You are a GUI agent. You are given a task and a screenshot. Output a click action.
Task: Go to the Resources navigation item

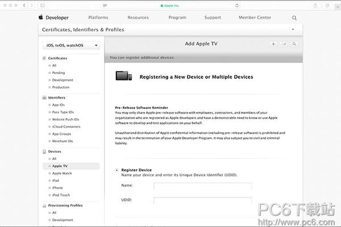click(x=138, y=18)
